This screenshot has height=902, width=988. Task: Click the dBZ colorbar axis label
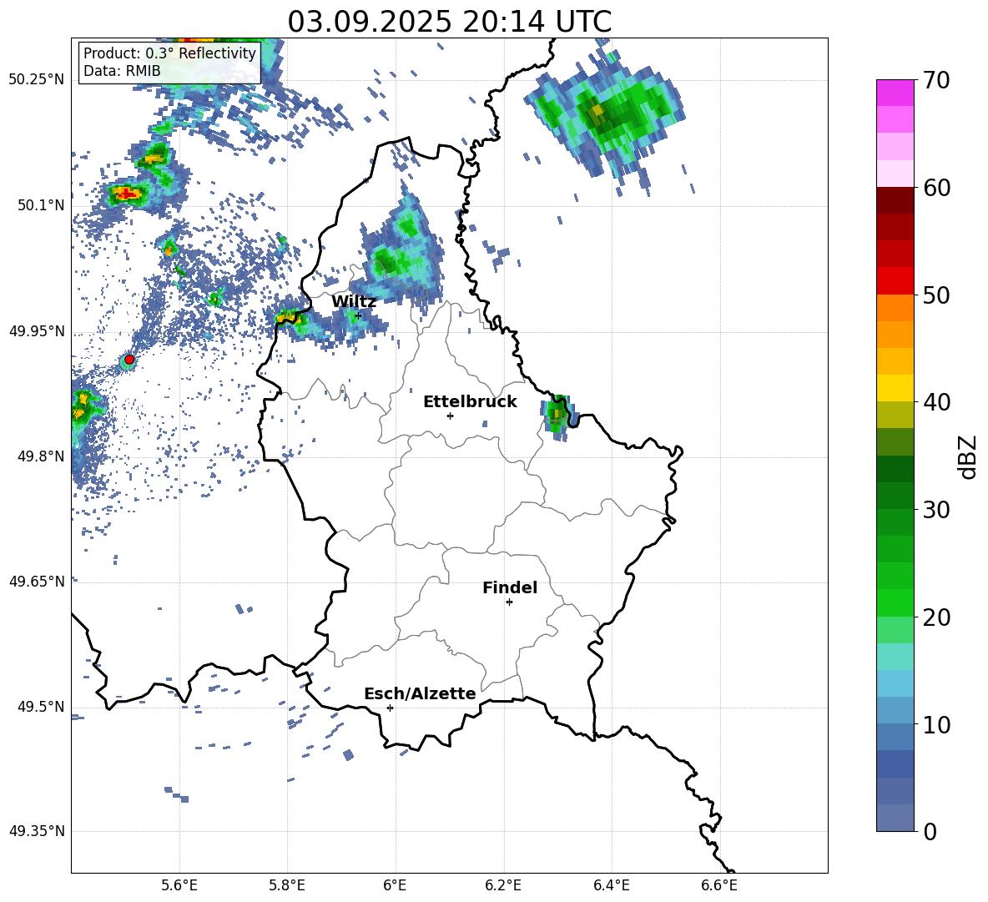(x=969, y=456)
